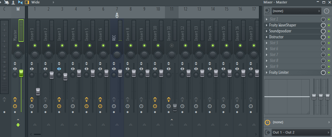Click the small arrow right of Wide
Viewport: 332px width, 137px height.
[x=53, y=2]
